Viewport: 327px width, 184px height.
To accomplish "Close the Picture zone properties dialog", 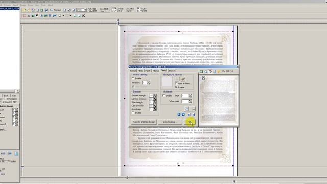I will (x=238, y=67).
